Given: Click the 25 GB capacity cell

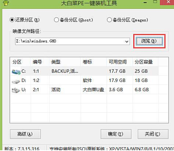Looking at the screenshot, I should pos(141,71).
